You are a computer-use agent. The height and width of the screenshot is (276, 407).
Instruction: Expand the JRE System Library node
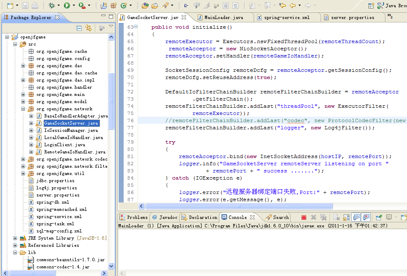coord(16,238)
